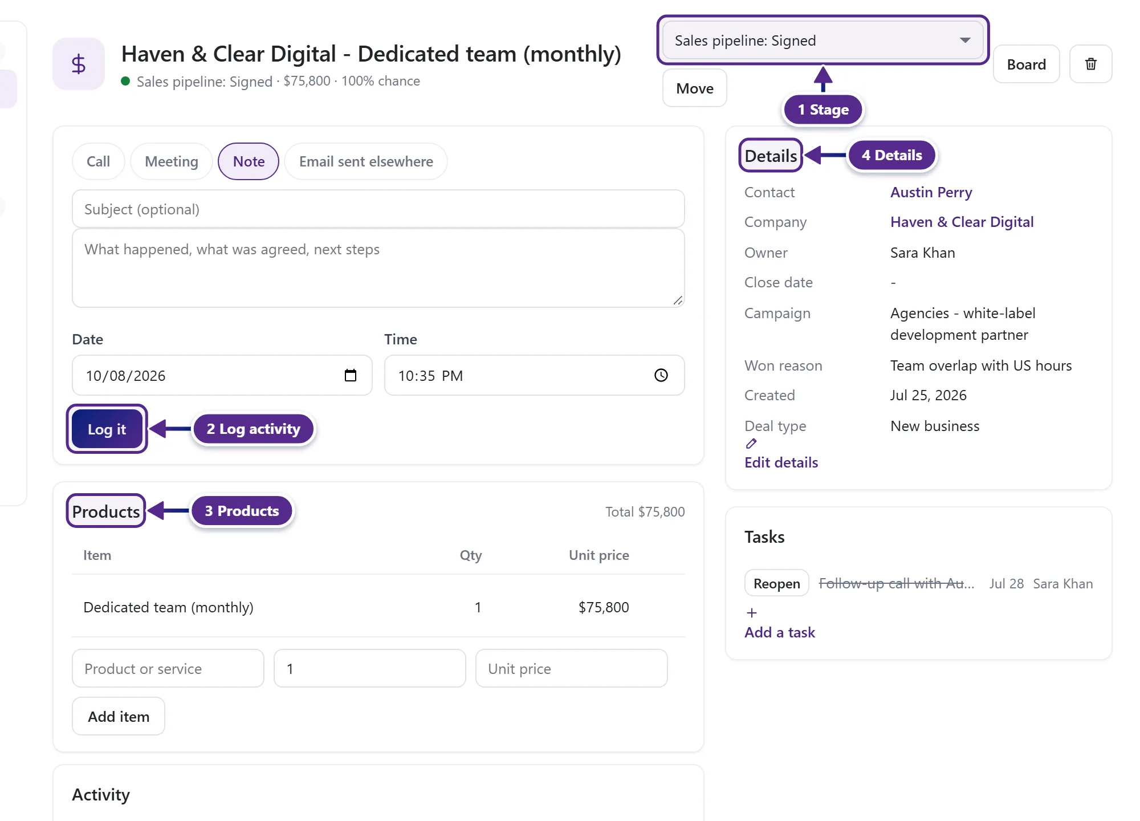Screen dimensions: 1140x821
Task: Select the Meeting activity type
Action: coord(172,161)
